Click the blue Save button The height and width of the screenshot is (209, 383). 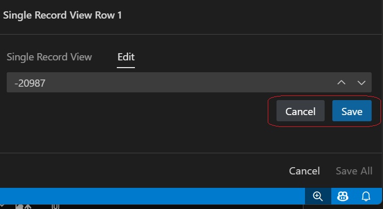click(x=351, y=111)
